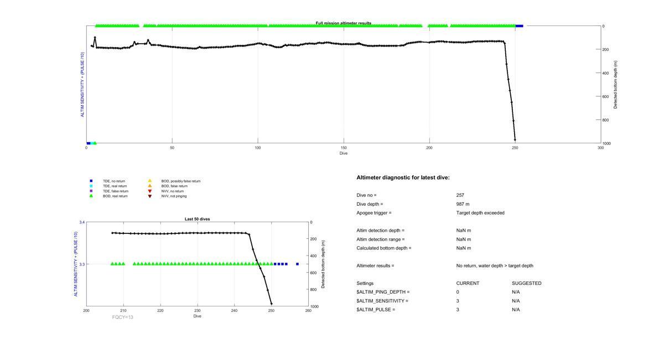Click the "$ALTIM_SENSITIVITY =" setting label

(x=382, y=301)
